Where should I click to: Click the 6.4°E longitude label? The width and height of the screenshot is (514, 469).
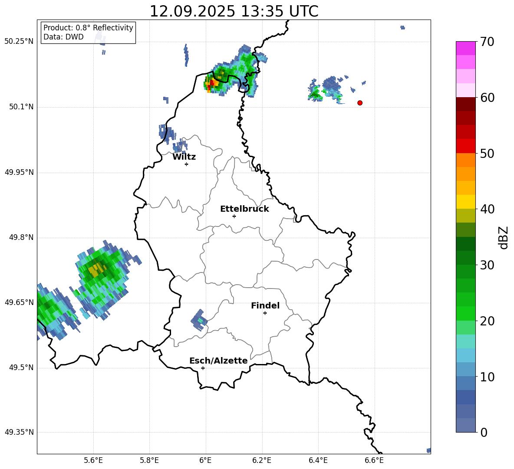click(318, 460)
